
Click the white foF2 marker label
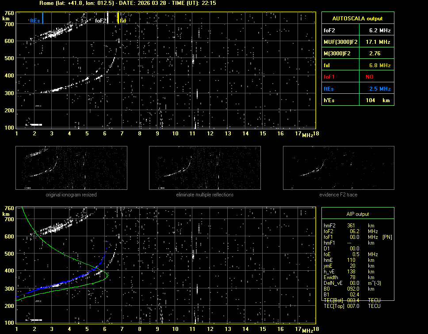coord(100,20)
